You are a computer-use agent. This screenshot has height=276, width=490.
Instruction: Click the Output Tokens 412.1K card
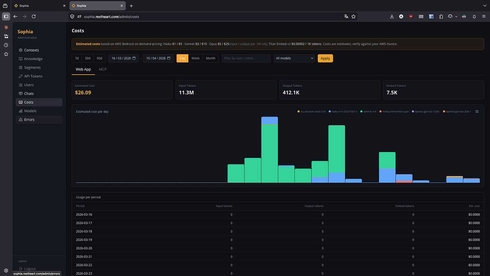pyautogui.click(x=330, y=90)
